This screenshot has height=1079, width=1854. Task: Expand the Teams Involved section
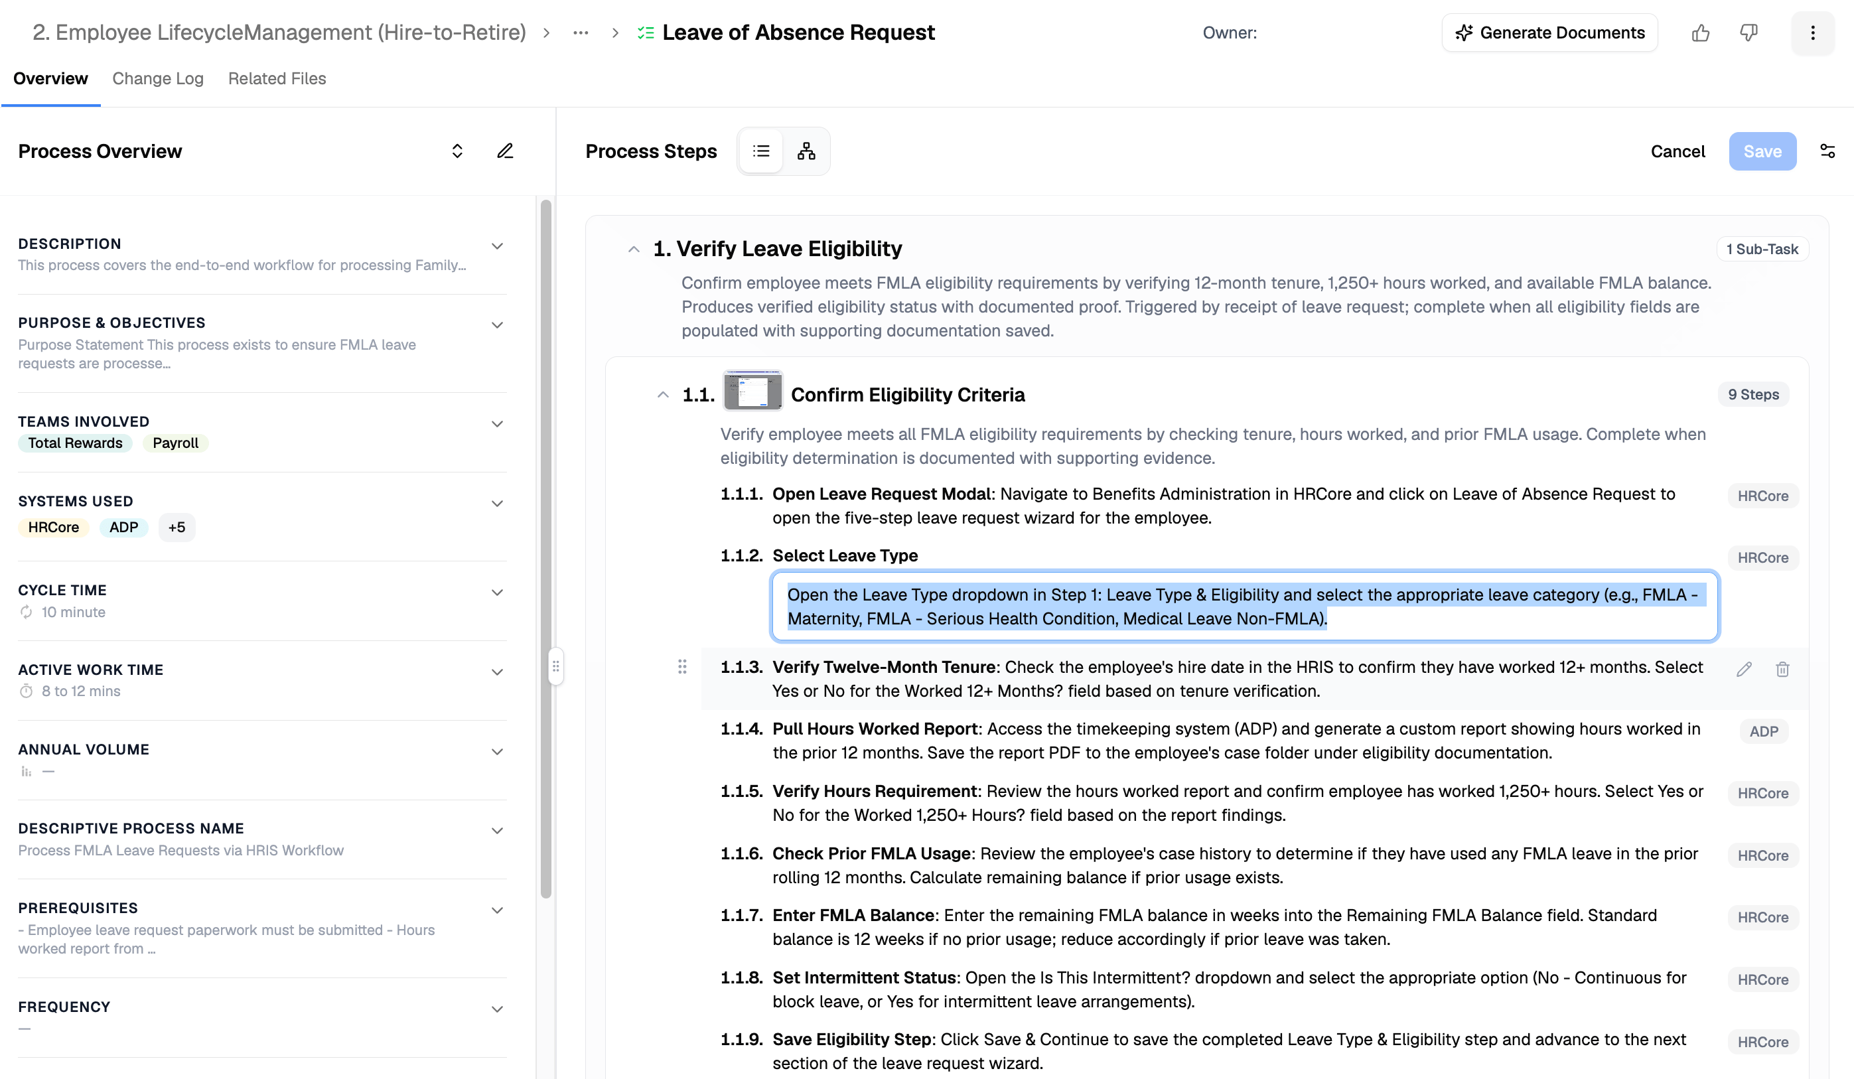[498, 423]
